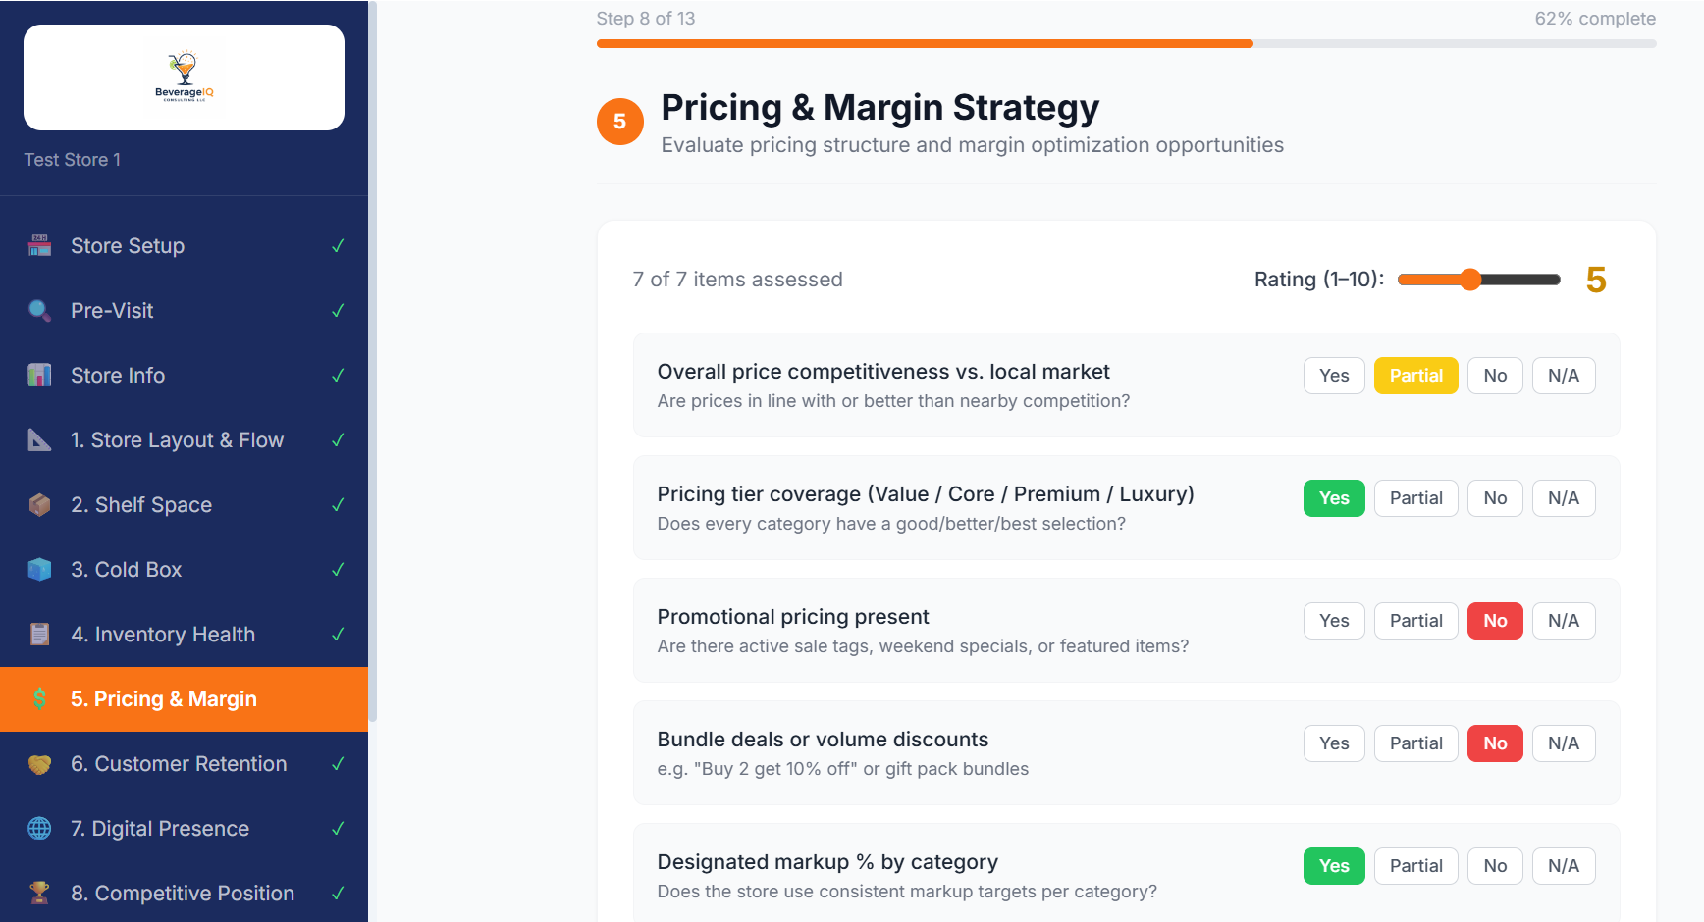Click the Shelf Space package icon
Viewport: 1704px width, 922px height.
39,504
